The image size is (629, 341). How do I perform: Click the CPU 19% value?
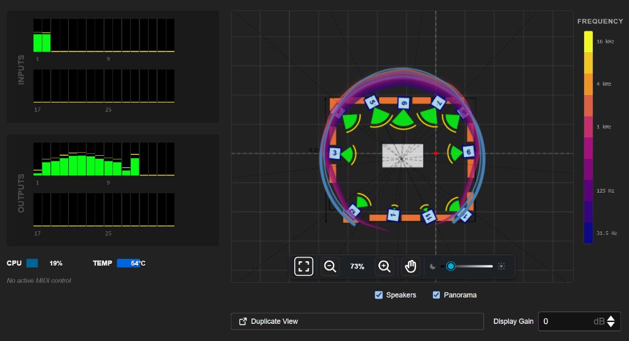click(56, 263)
